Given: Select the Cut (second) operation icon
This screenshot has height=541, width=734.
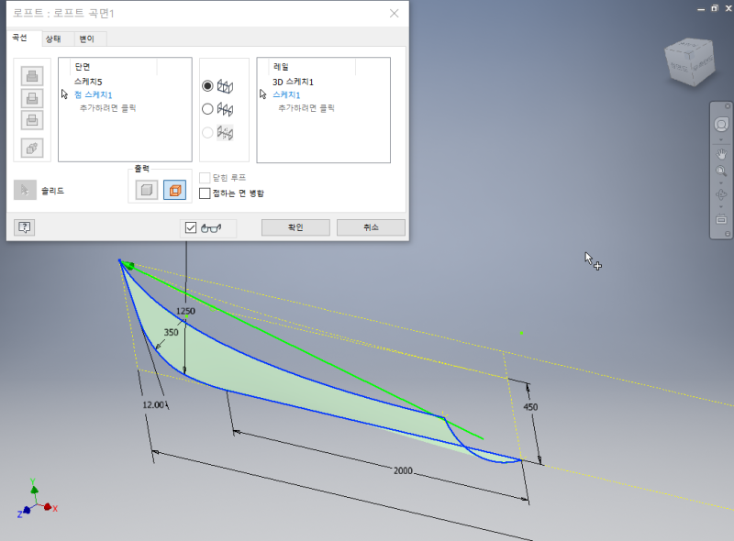Looking at the screenshot, I should point(32,98).
